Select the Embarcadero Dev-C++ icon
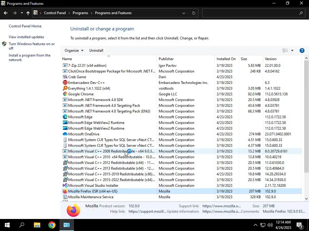The image size is (309, 231). click(65, 82)
